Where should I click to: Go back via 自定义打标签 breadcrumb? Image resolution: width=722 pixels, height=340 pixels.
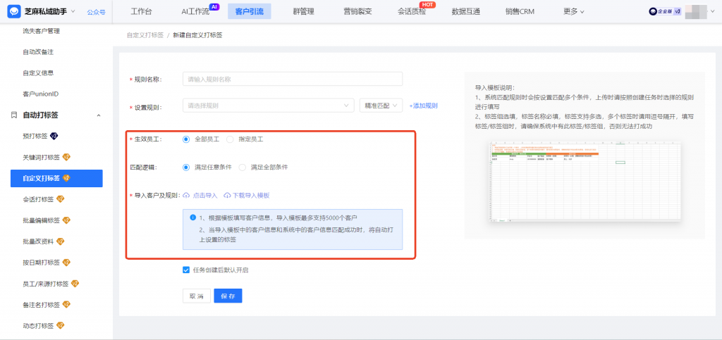[x=145, y=35]
